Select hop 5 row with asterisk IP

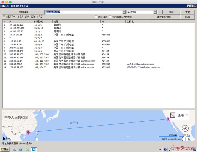pyautogui.click(x=98, y=38)
